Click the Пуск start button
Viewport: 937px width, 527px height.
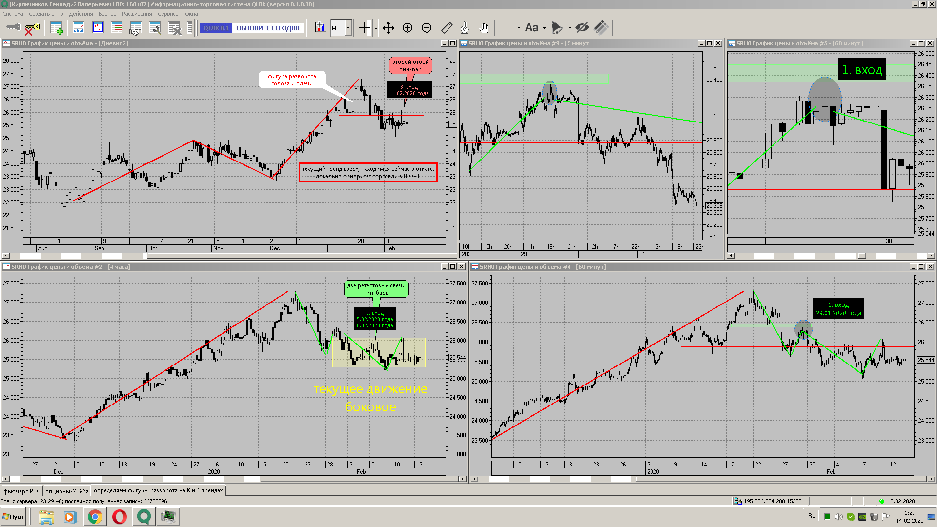tap(13, 517)
